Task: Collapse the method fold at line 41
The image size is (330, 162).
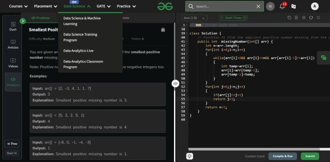Action: 187,42
